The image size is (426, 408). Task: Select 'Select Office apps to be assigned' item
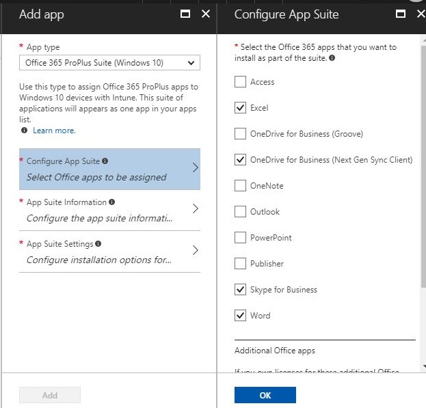click(110, 169)
